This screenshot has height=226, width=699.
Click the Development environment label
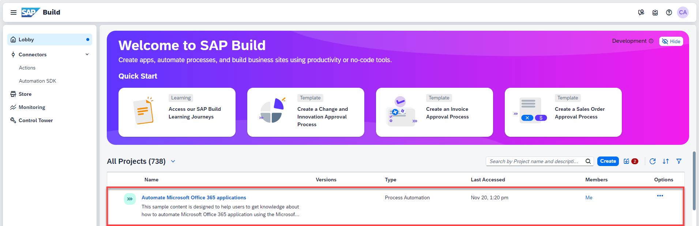630,41
